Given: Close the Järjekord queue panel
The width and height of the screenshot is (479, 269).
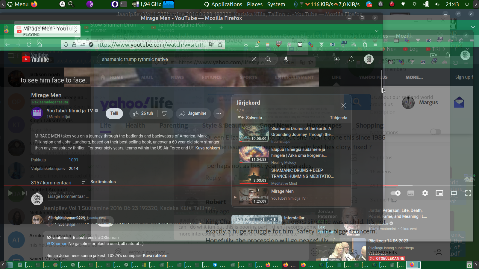Looking at the screenshot, I should click(x=344, y=106).
